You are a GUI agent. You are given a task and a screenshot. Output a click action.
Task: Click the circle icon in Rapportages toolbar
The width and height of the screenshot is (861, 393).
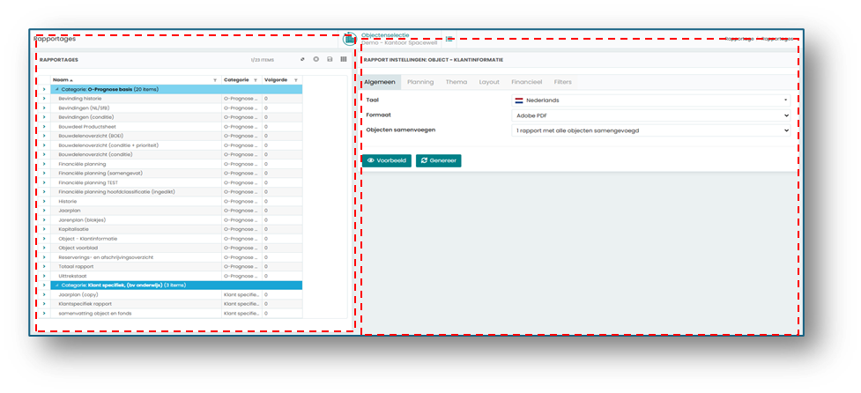click(316, 59)
